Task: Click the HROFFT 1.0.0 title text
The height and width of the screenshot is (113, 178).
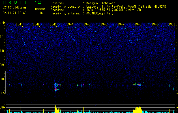Action: point(22,2)
